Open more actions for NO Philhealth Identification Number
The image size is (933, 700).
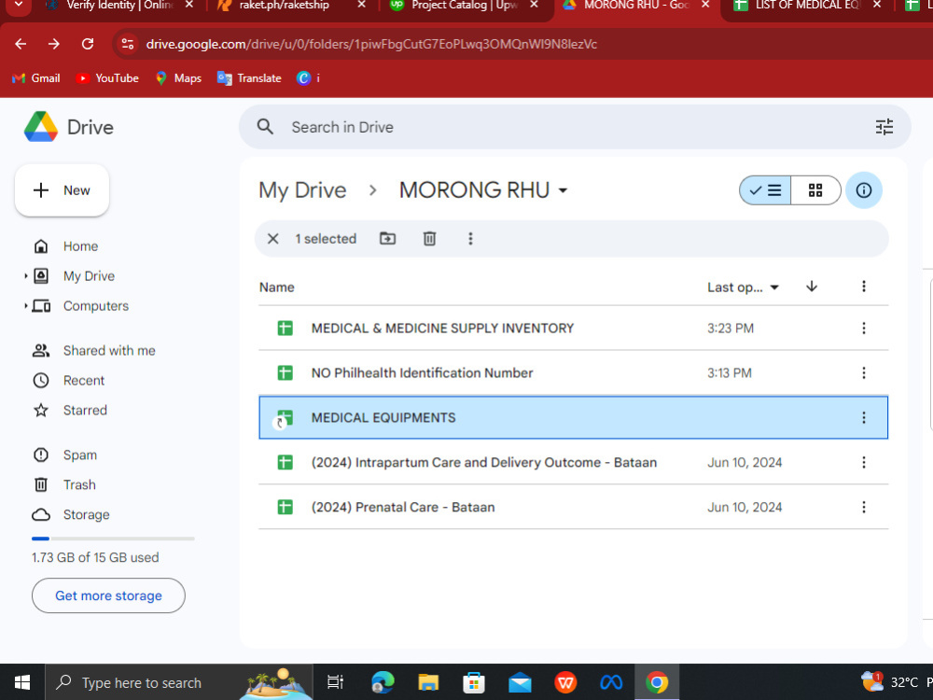point(863,372)
